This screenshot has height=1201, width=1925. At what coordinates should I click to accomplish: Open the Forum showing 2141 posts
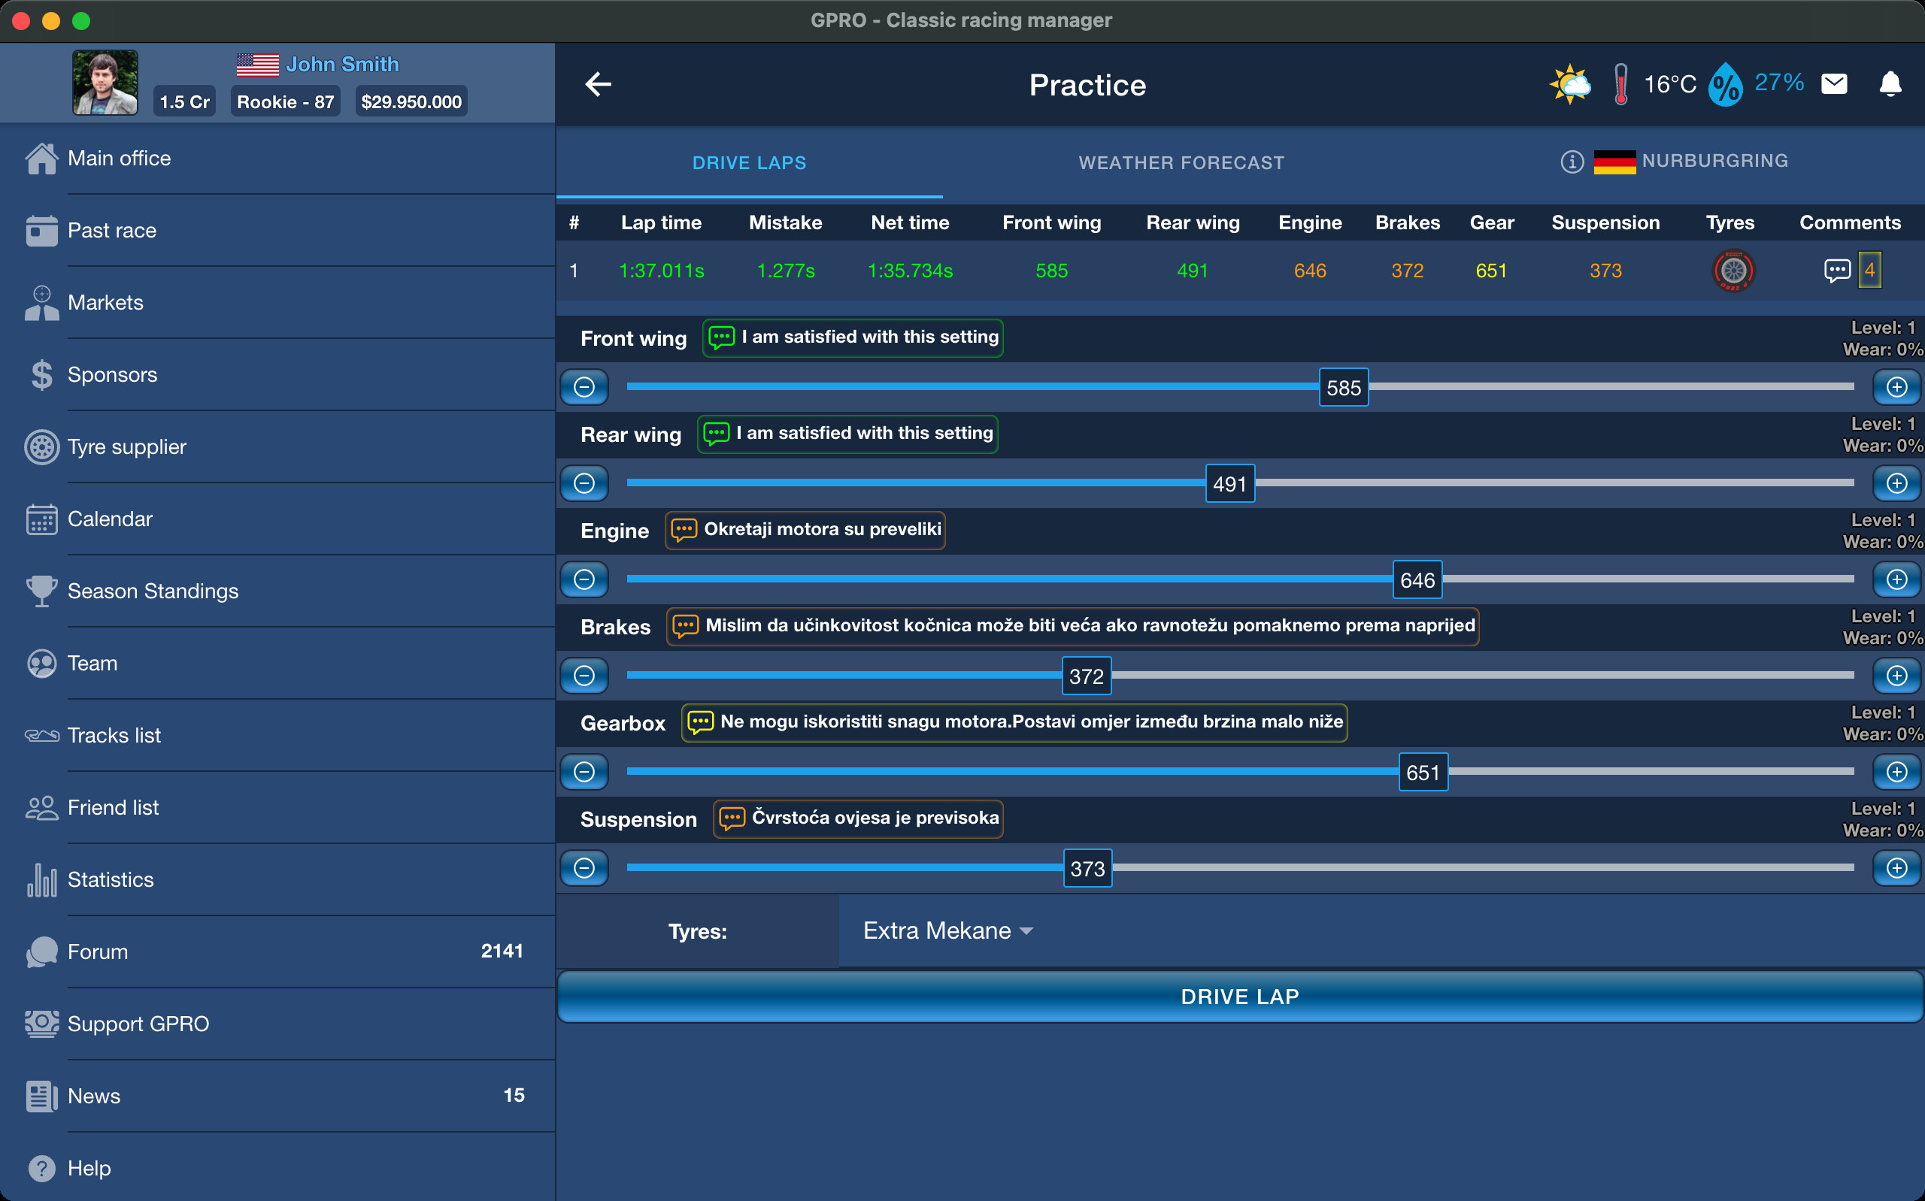(x=97, y=951)
